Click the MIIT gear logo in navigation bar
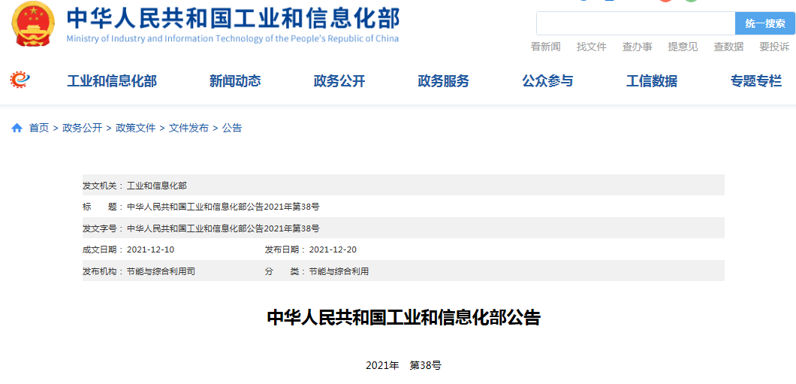 (20, 80)
